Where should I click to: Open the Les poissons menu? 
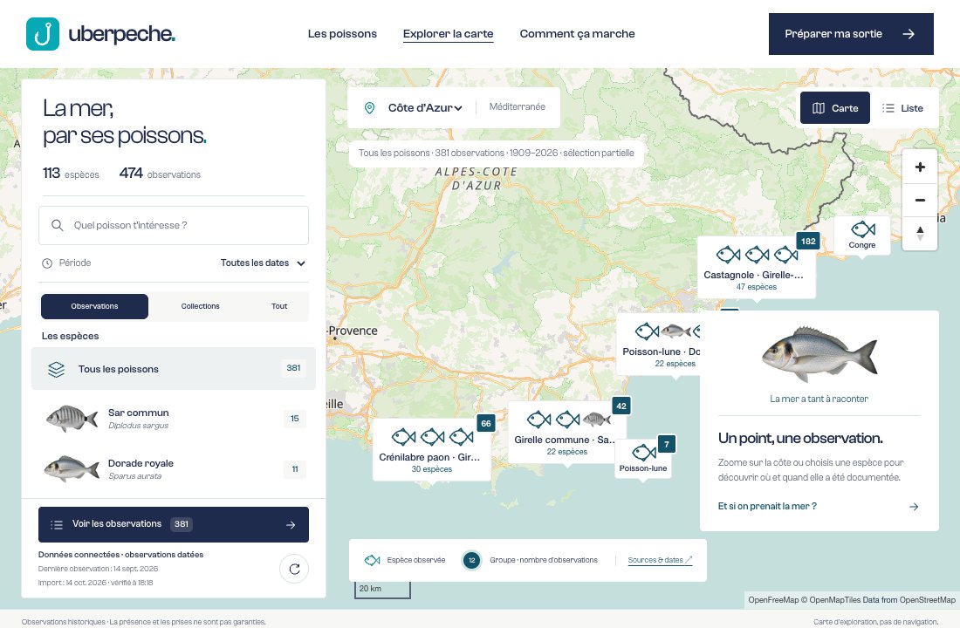point(342,34)
